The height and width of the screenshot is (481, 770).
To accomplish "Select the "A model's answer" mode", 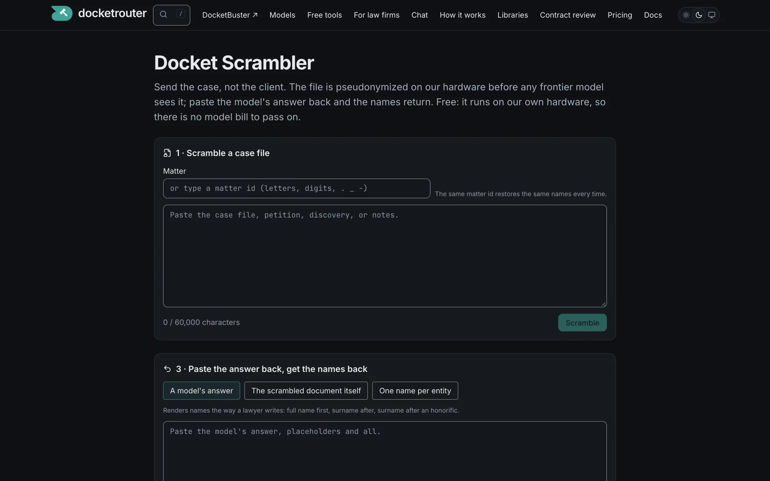I will [x=201, y=391].
